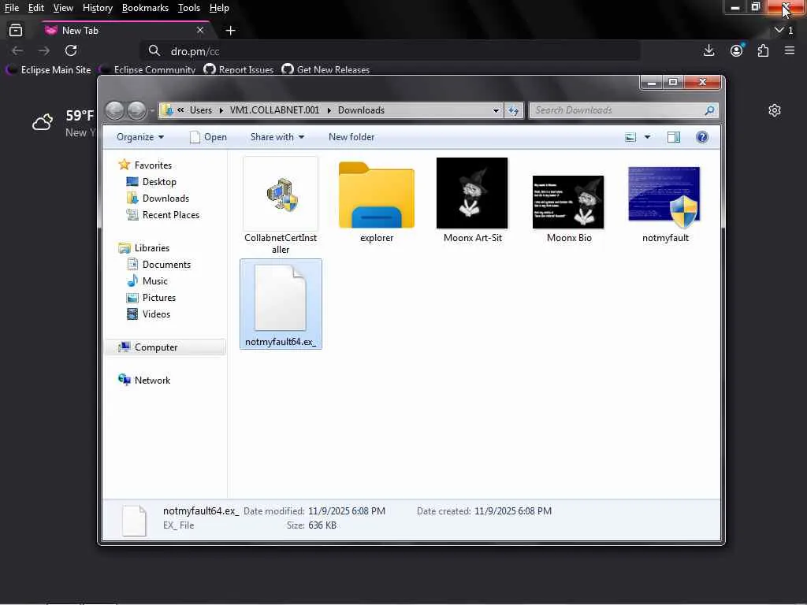Click the Open toolbar button
The height and width of the screenshot is (605, 807).
pos(208,137)
